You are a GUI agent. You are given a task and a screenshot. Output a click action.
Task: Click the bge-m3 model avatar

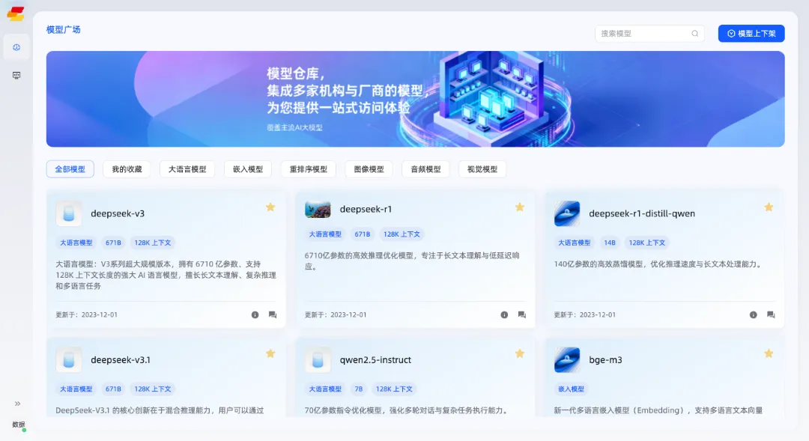tap(567, 360)
